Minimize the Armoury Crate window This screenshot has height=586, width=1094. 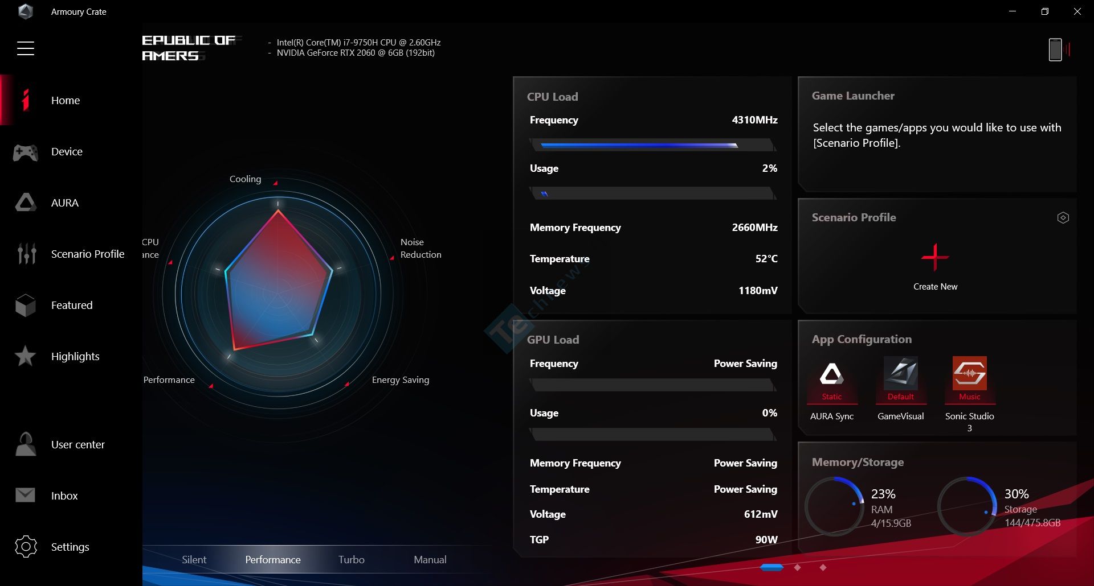point(1013,11)
